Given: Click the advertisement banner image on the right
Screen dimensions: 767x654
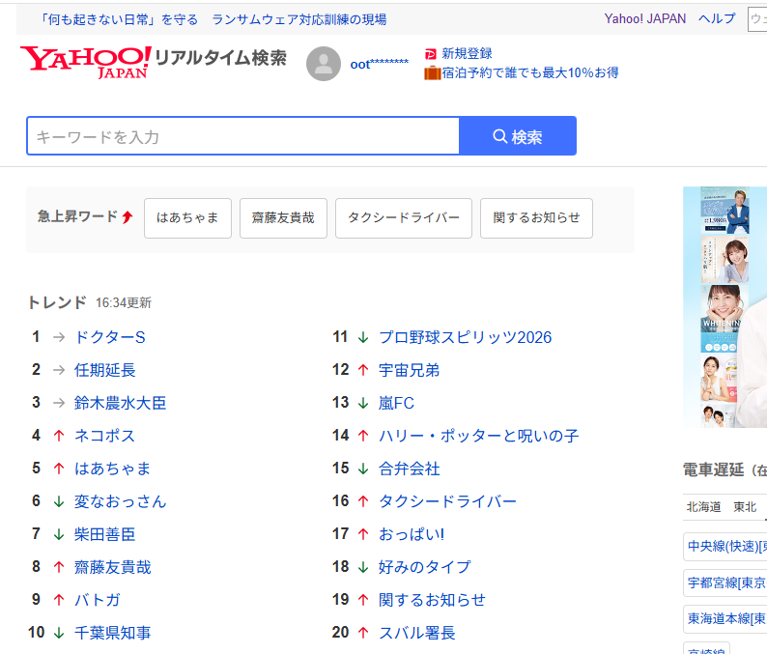Looking at the screenshot, I should click(x=724, y=306).
